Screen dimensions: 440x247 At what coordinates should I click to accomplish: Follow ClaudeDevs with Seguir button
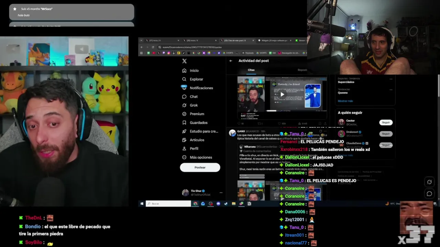coord(386,145)
